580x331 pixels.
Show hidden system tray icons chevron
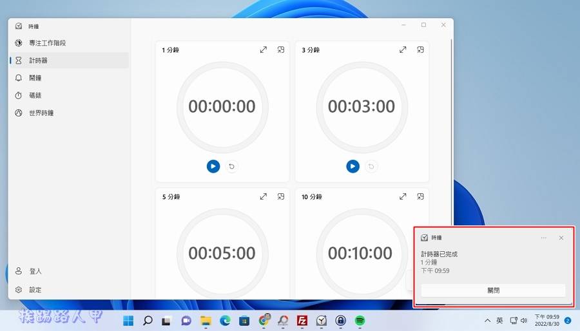pos(488,320)
